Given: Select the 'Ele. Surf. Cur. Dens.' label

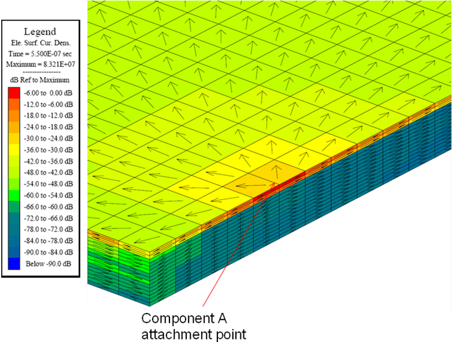Looking at the screenshot, I should point(40,43).
